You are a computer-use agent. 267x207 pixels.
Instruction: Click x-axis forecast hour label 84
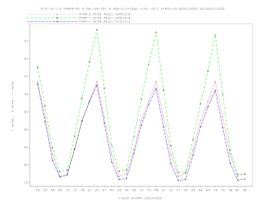[245, 190]
